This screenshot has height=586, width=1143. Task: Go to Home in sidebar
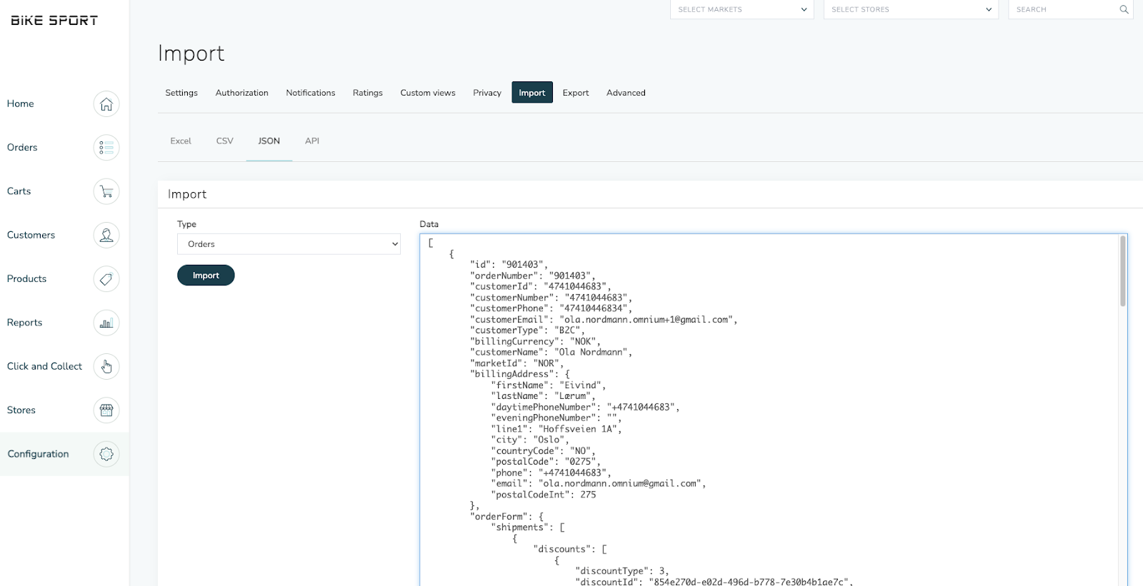tap(21, 104)
